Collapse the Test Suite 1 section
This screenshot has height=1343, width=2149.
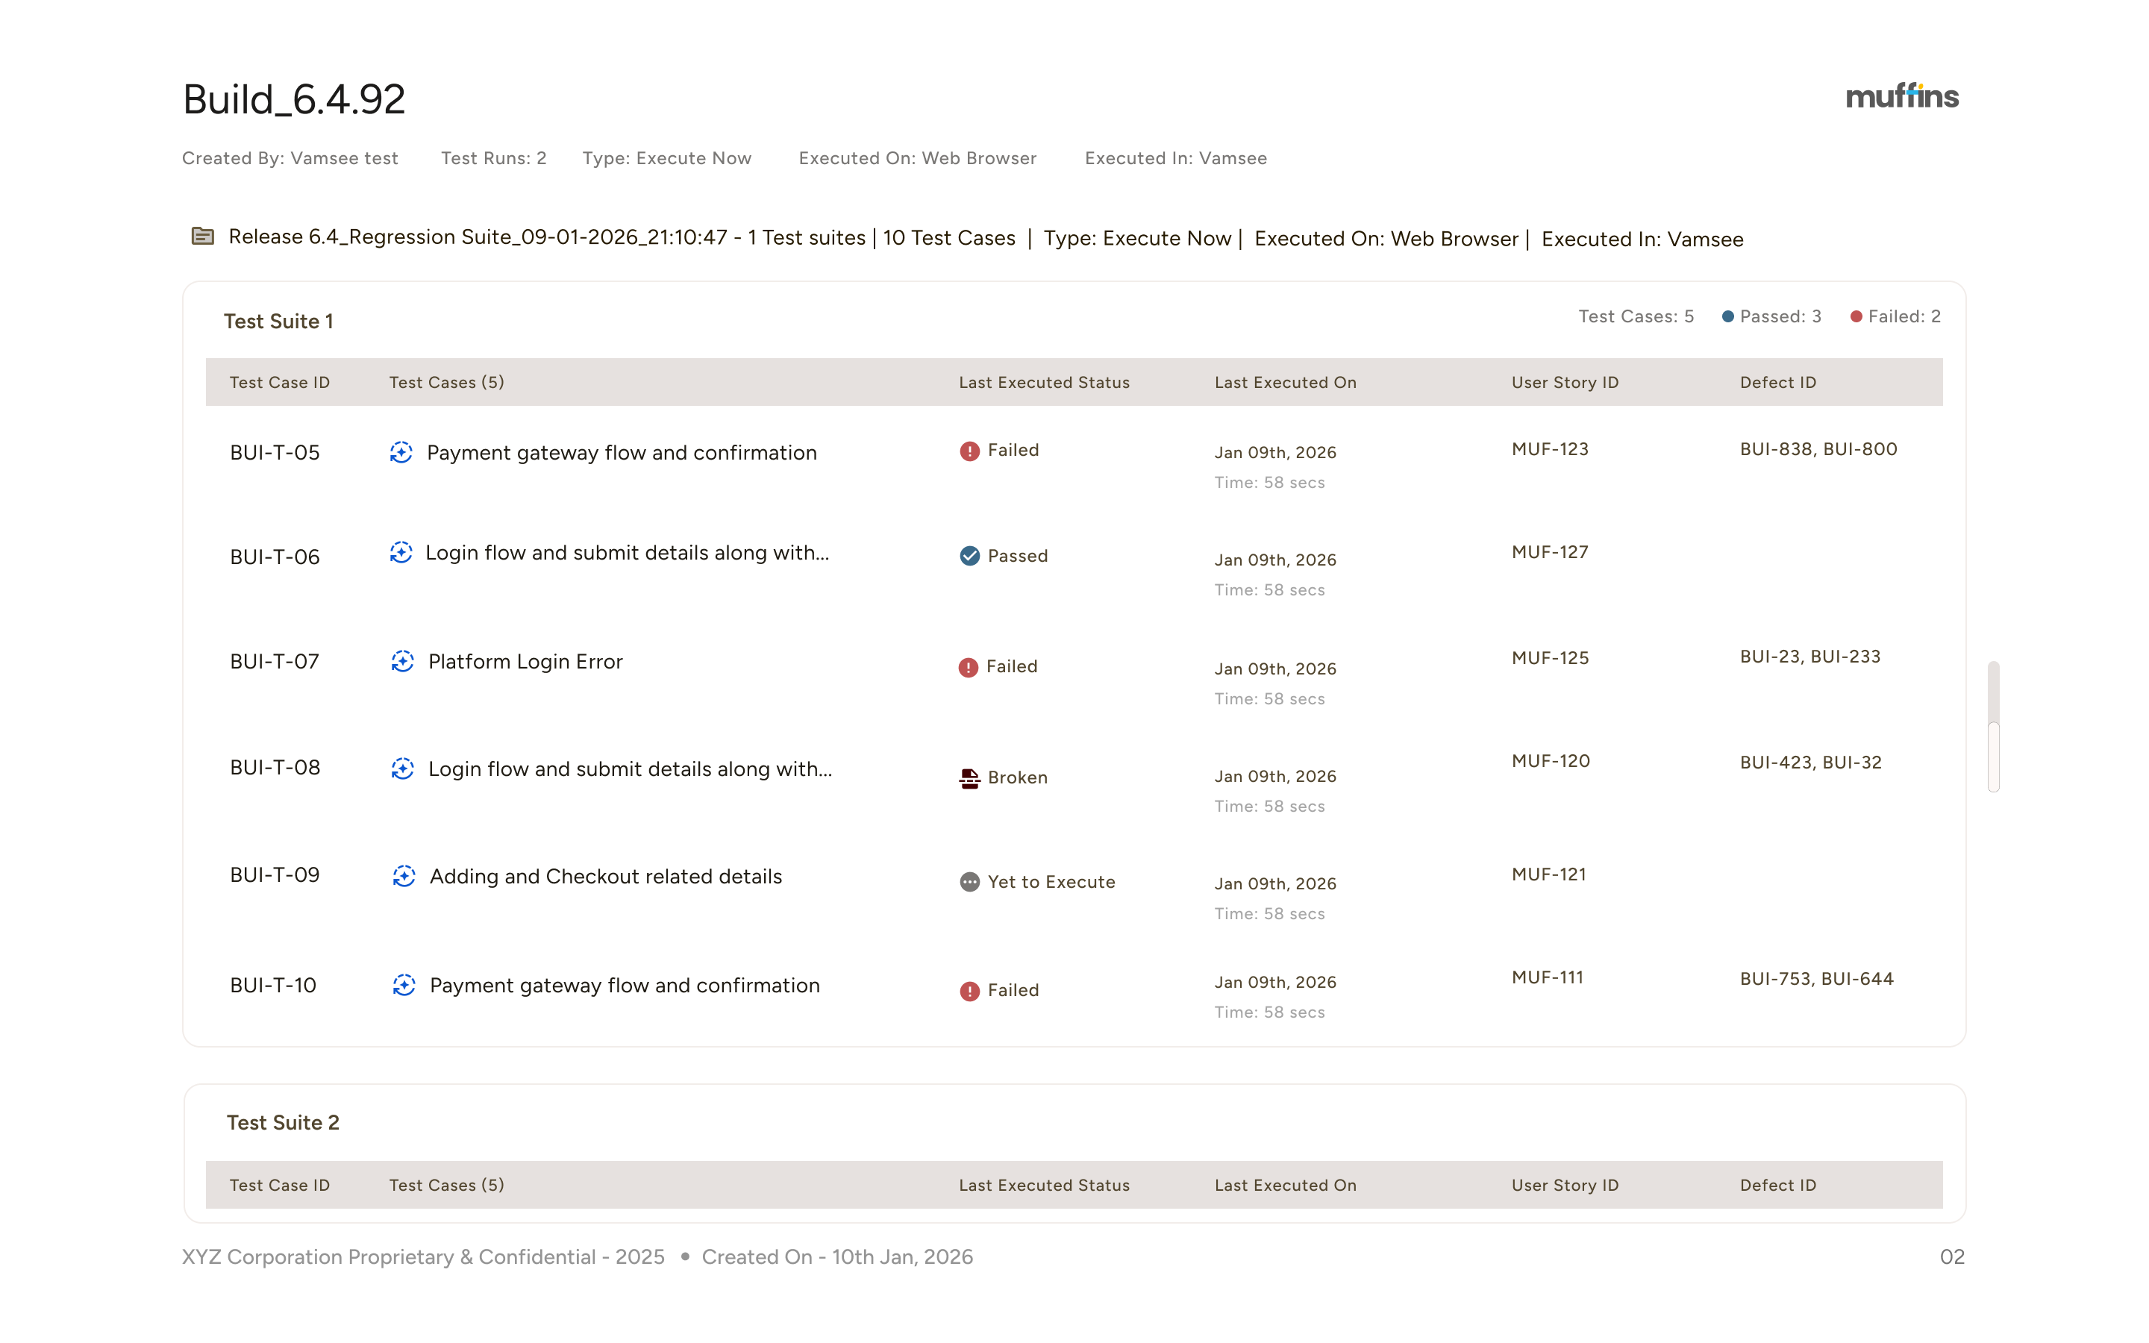278,321
